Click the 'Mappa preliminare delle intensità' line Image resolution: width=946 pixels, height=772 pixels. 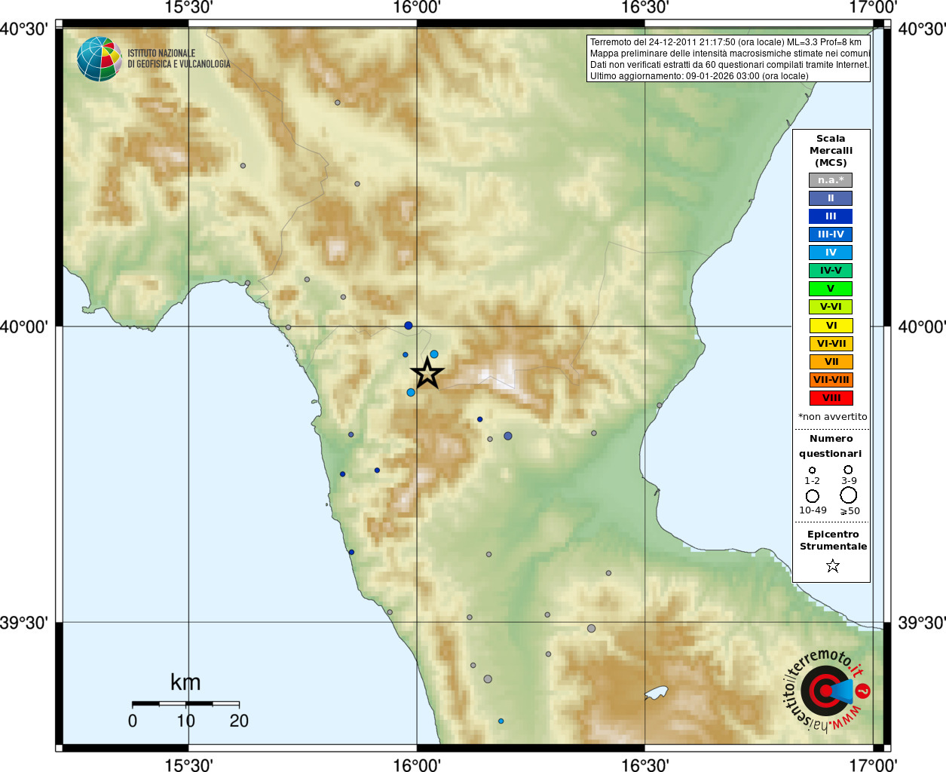point(730,54)
